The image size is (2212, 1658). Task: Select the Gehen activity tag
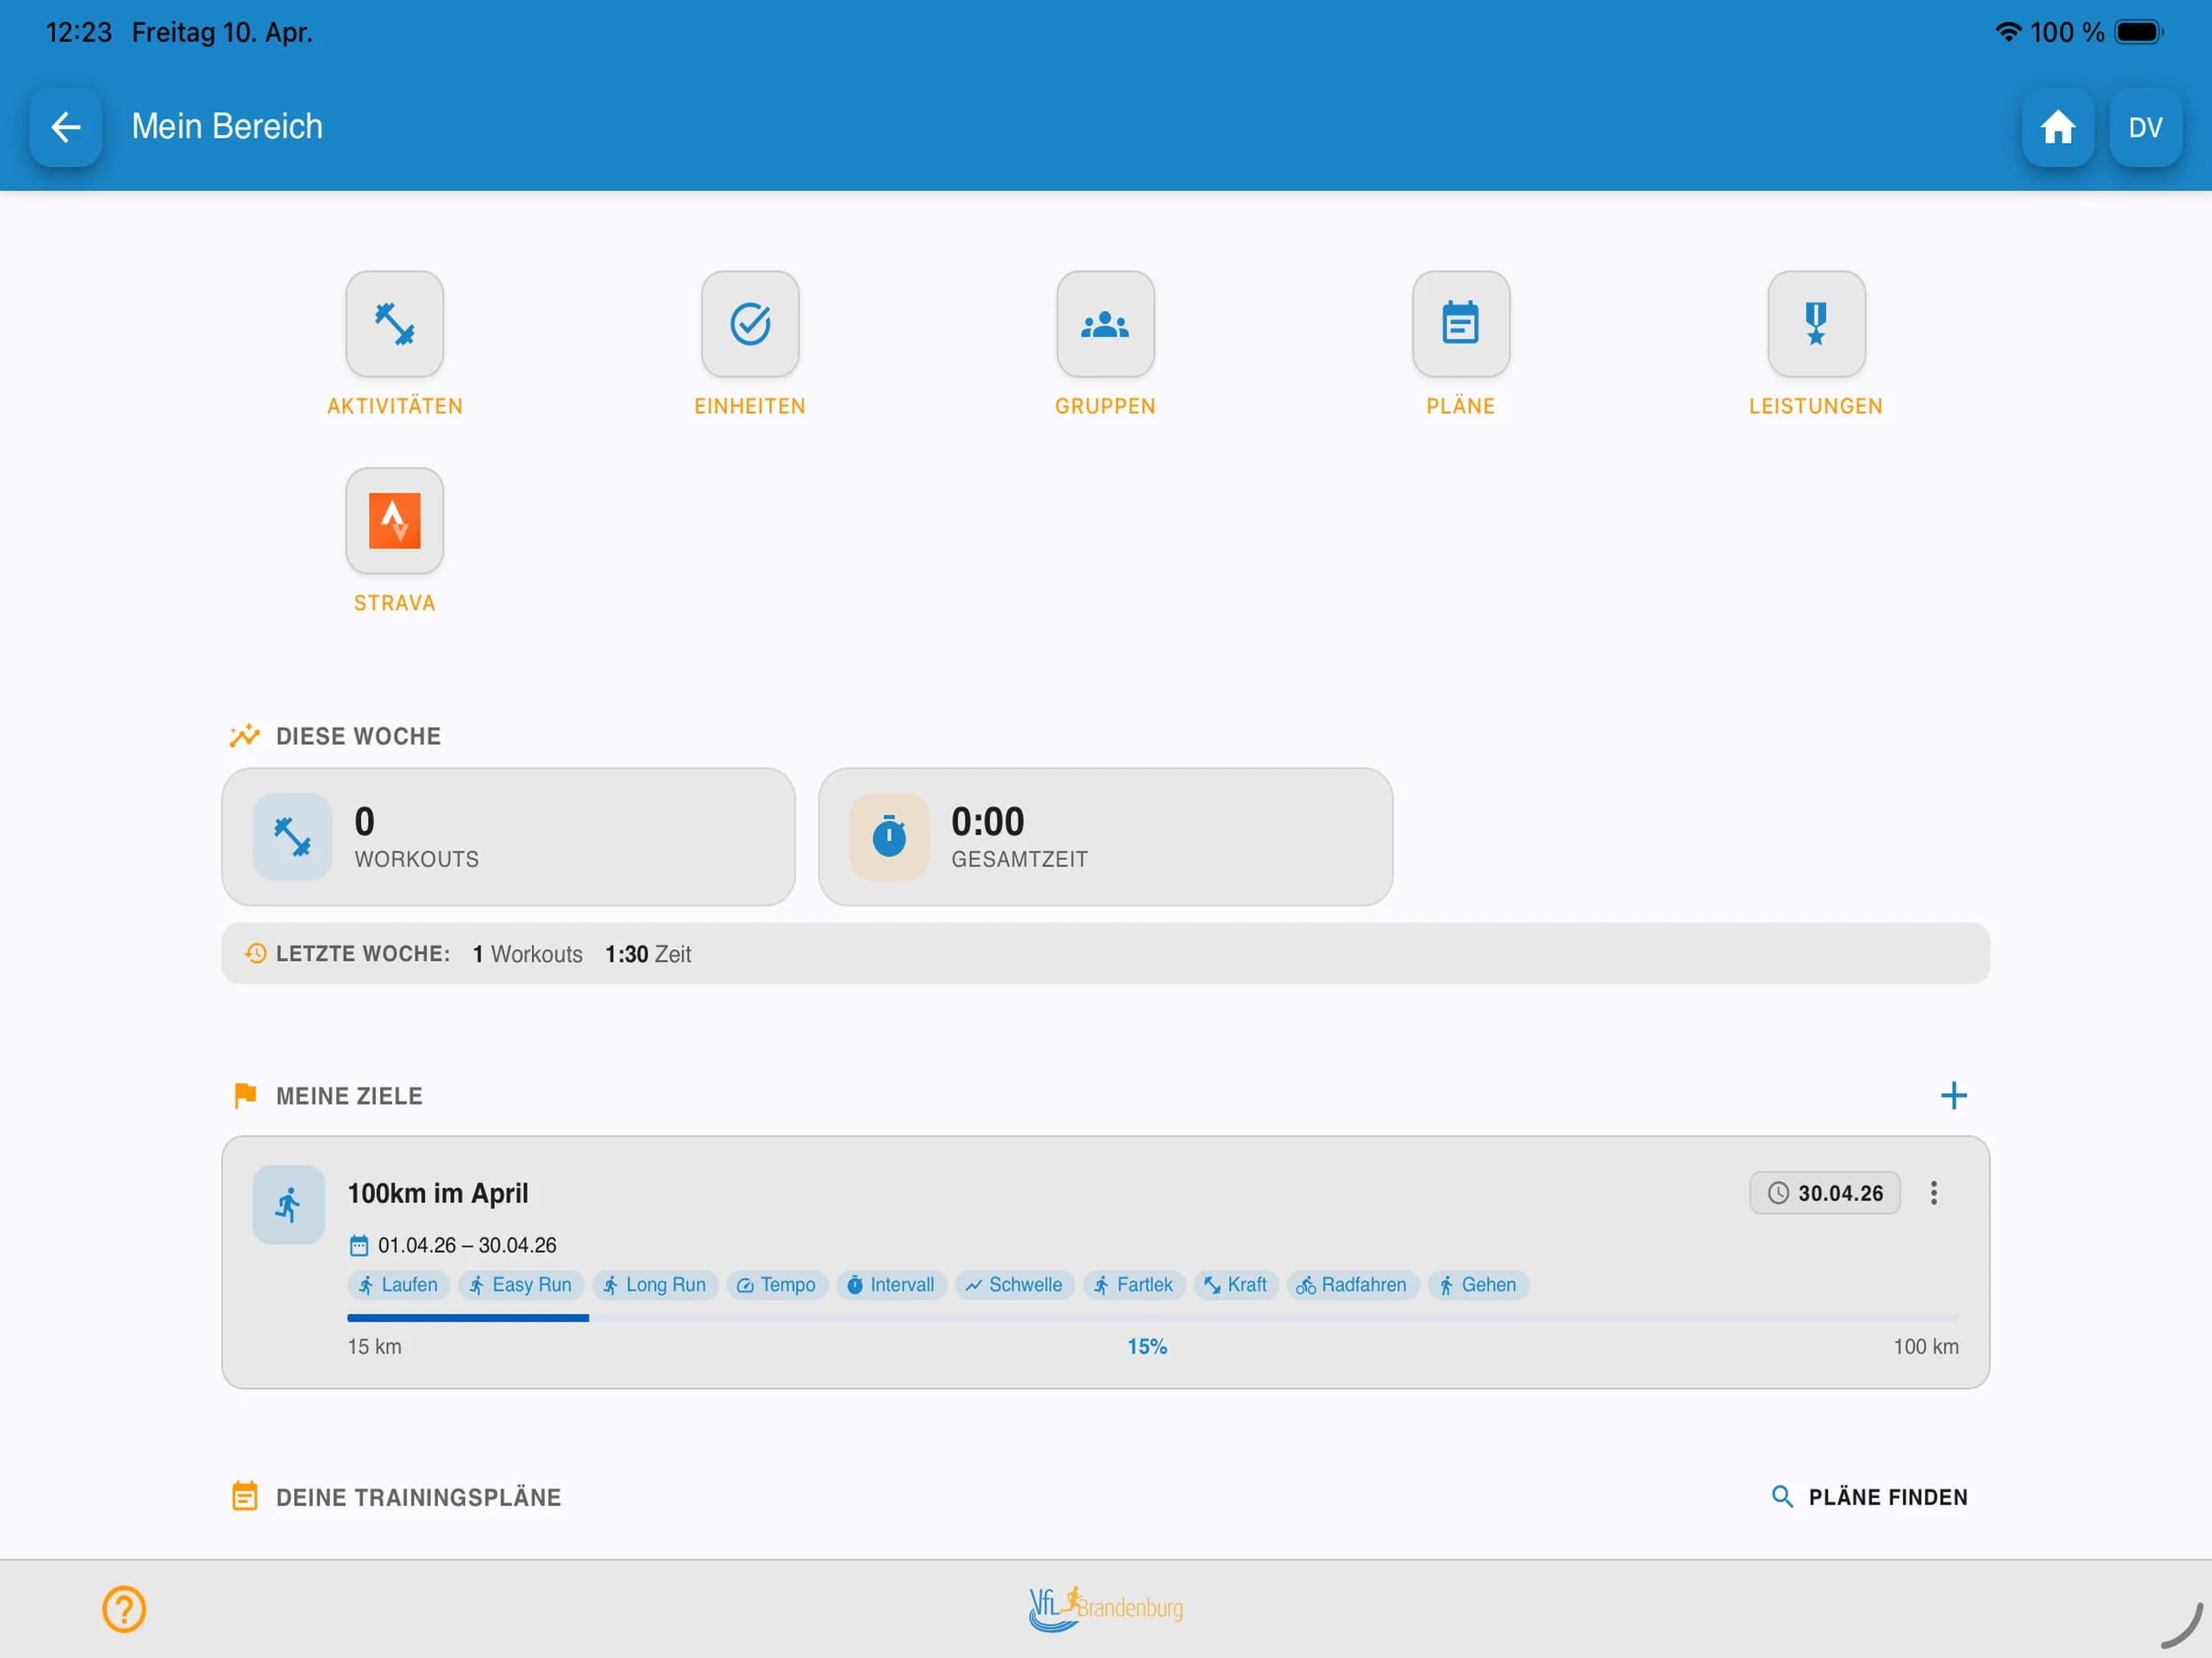1478,1284
